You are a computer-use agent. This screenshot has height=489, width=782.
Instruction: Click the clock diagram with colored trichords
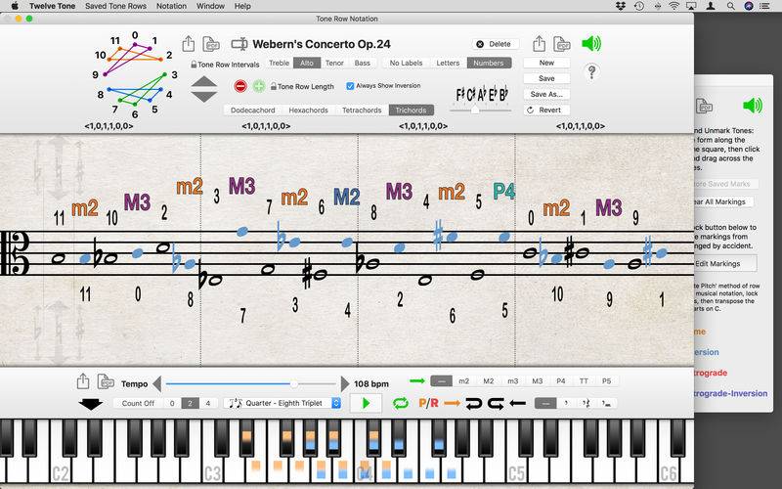click(x=135, y=75)
